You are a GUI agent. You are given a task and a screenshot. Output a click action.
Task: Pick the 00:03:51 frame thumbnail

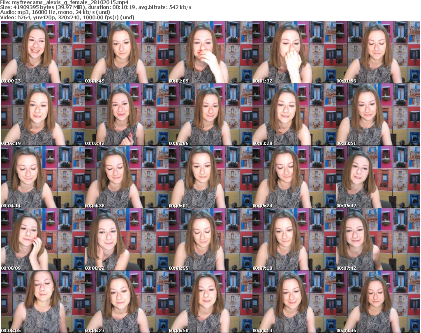coord(378,115)
